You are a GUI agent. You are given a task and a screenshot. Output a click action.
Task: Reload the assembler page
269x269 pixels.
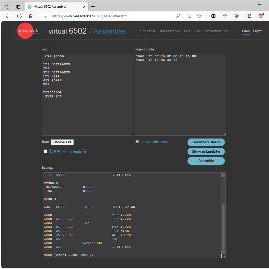pos(19,16)
